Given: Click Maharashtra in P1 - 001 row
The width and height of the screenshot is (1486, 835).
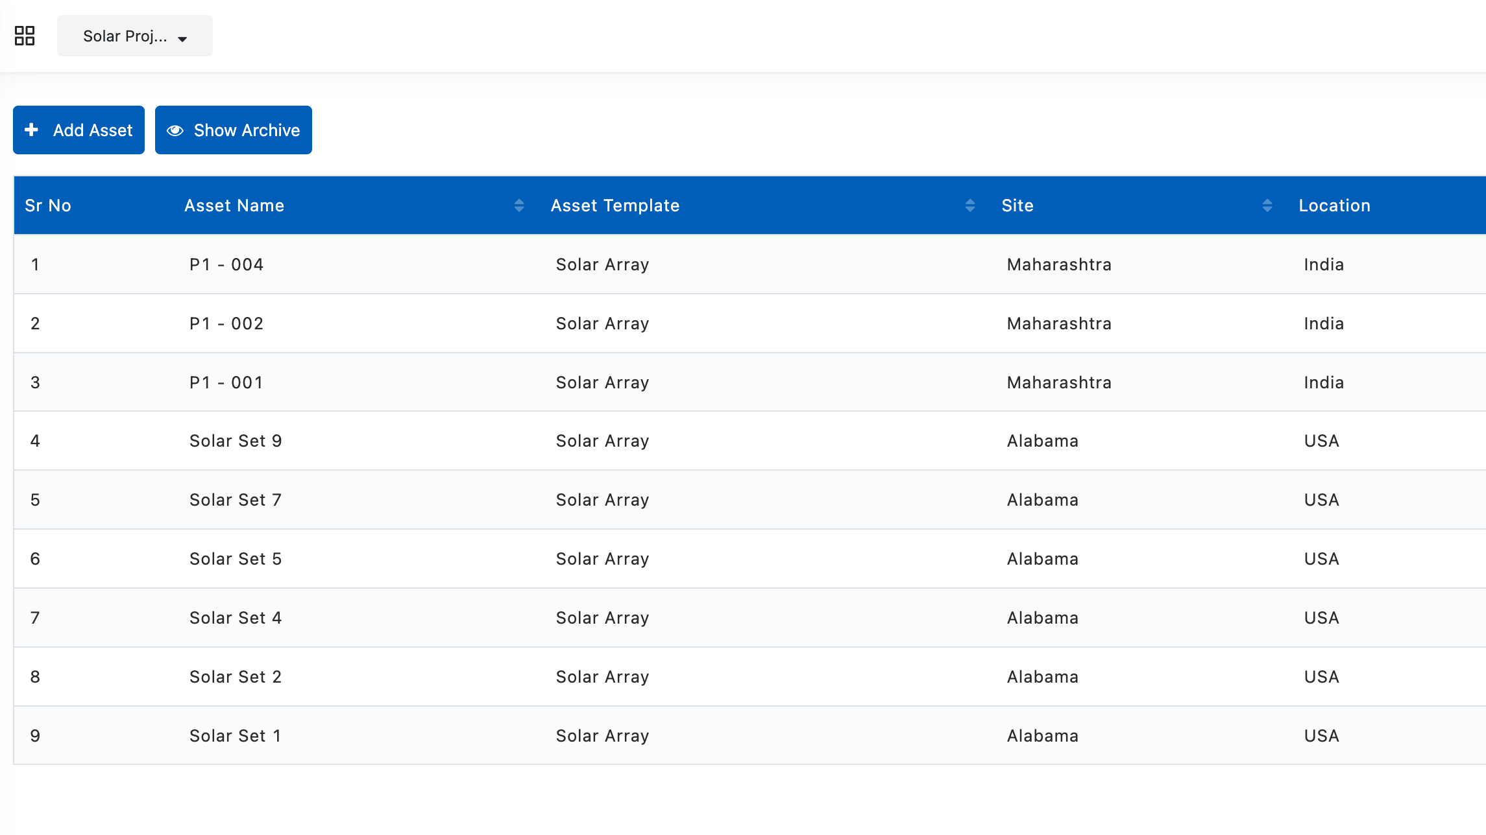Looking at the screenshot, I should pyautogui.click(x=1059, y=382).
